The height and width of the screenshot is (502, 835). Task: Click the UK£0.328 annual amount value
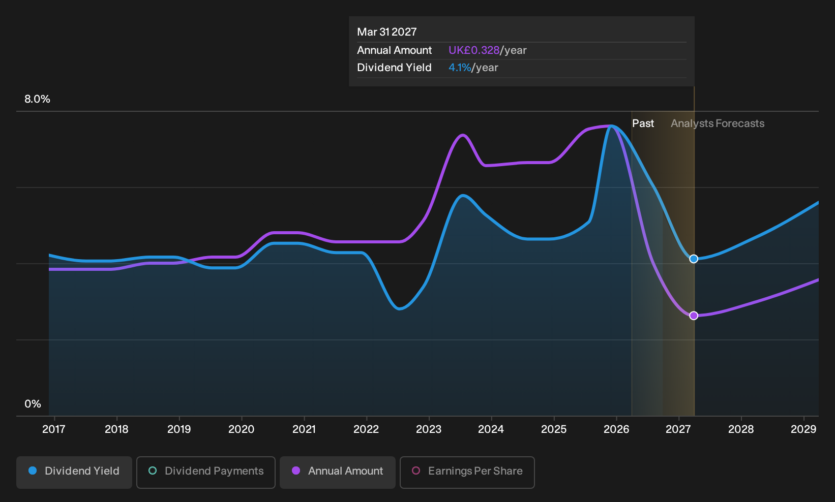tap(474, 50)
